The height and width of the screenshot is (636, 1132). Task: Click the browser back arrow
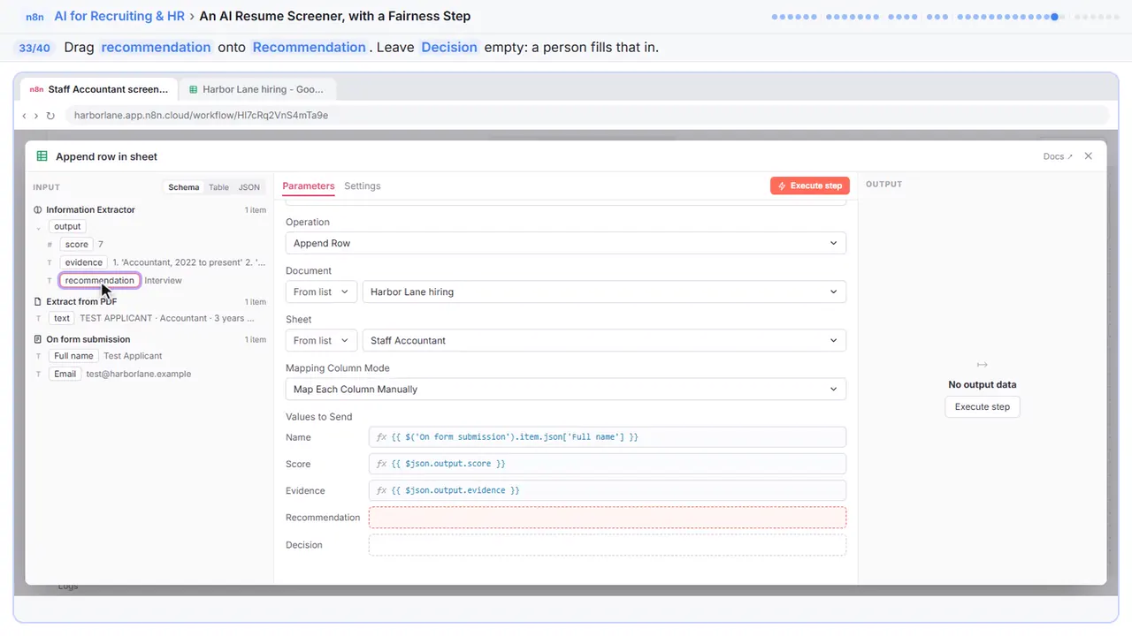(x=24, y=115)
